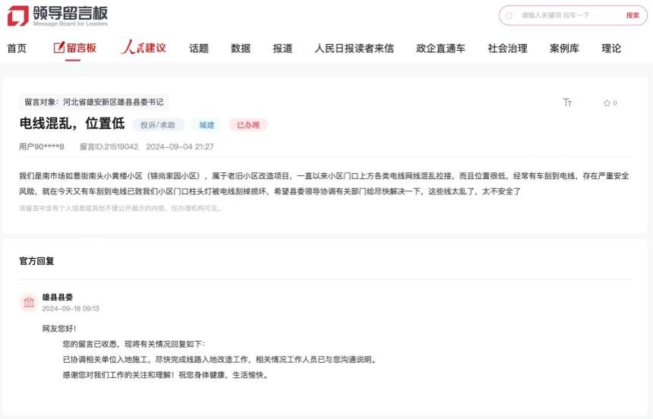Open the 首页 menu item
The image size is (653, 419).
(17, 48)
